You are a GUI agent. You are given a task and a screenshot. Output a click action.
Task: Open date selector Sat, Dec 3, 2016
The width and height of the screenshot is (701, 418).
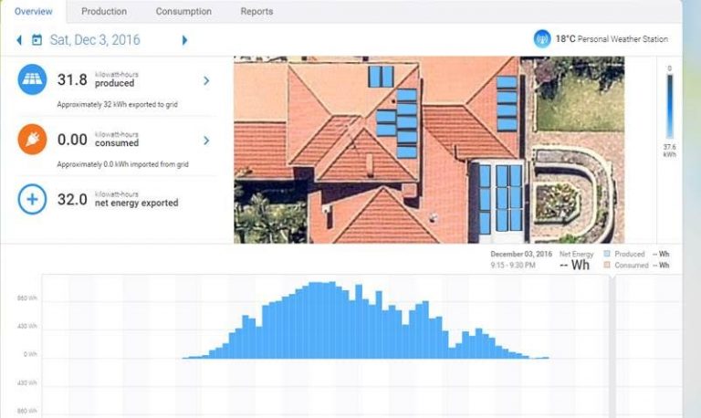(x=95, y=40)
